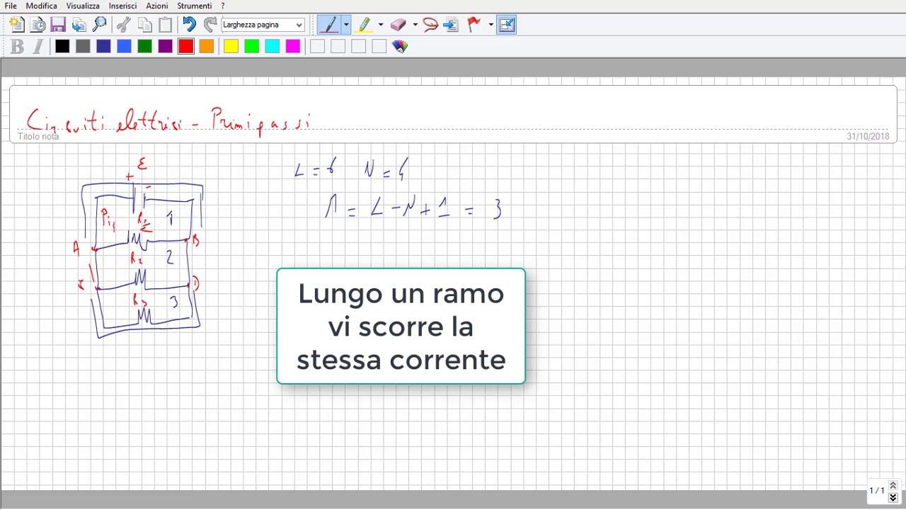Expand the Highlighter options arrow
The height and width of the screenshot is (510, 906).
pos(380,25)
